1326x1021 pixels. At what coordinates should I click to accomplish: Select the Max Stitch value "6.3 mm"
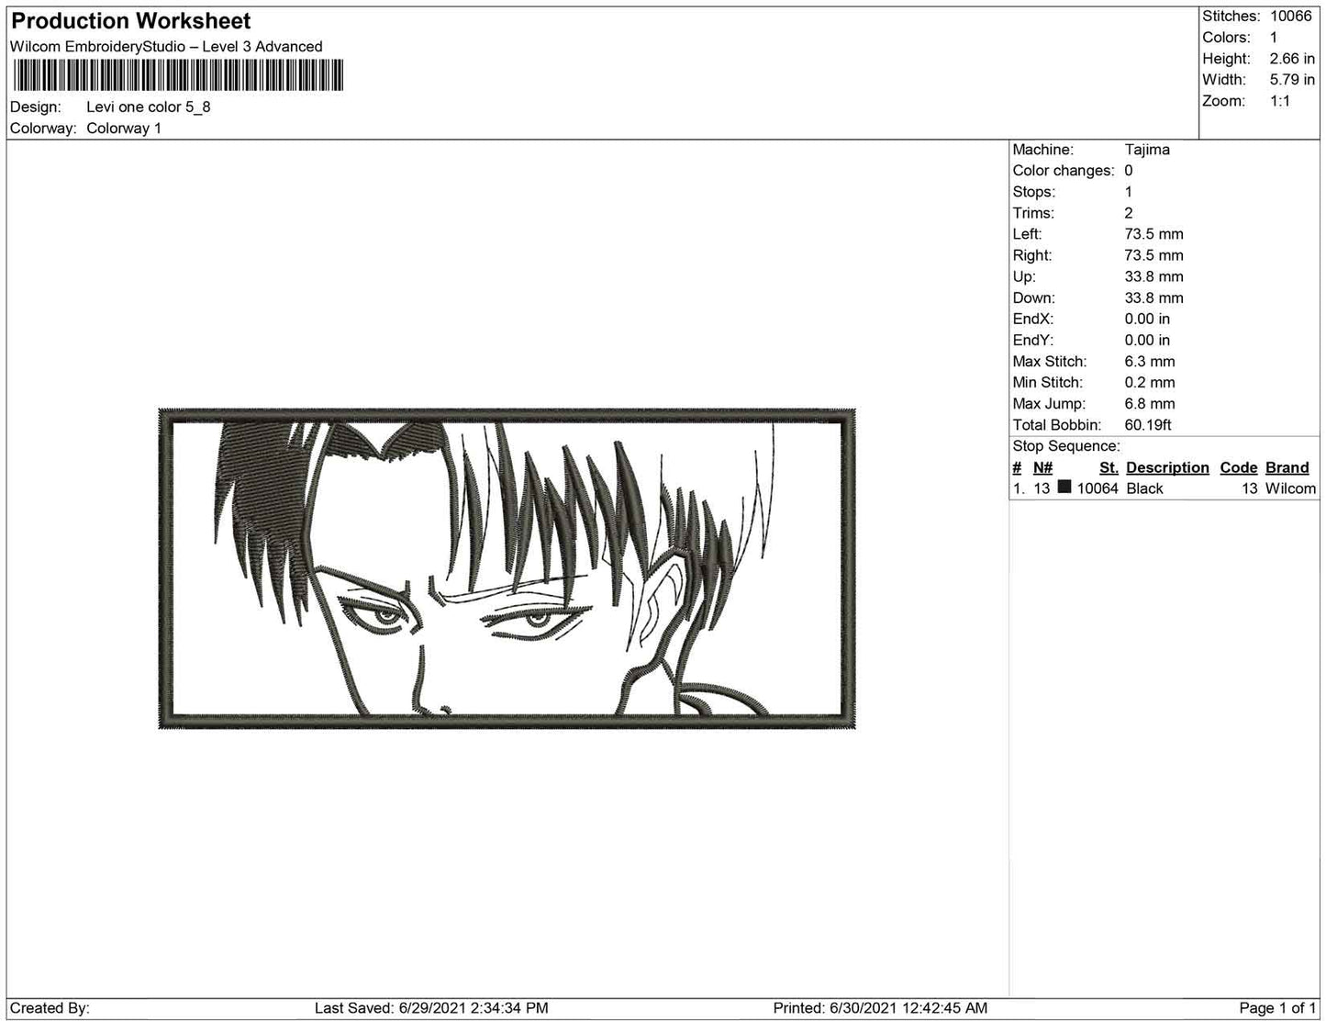coord(1150,362)
